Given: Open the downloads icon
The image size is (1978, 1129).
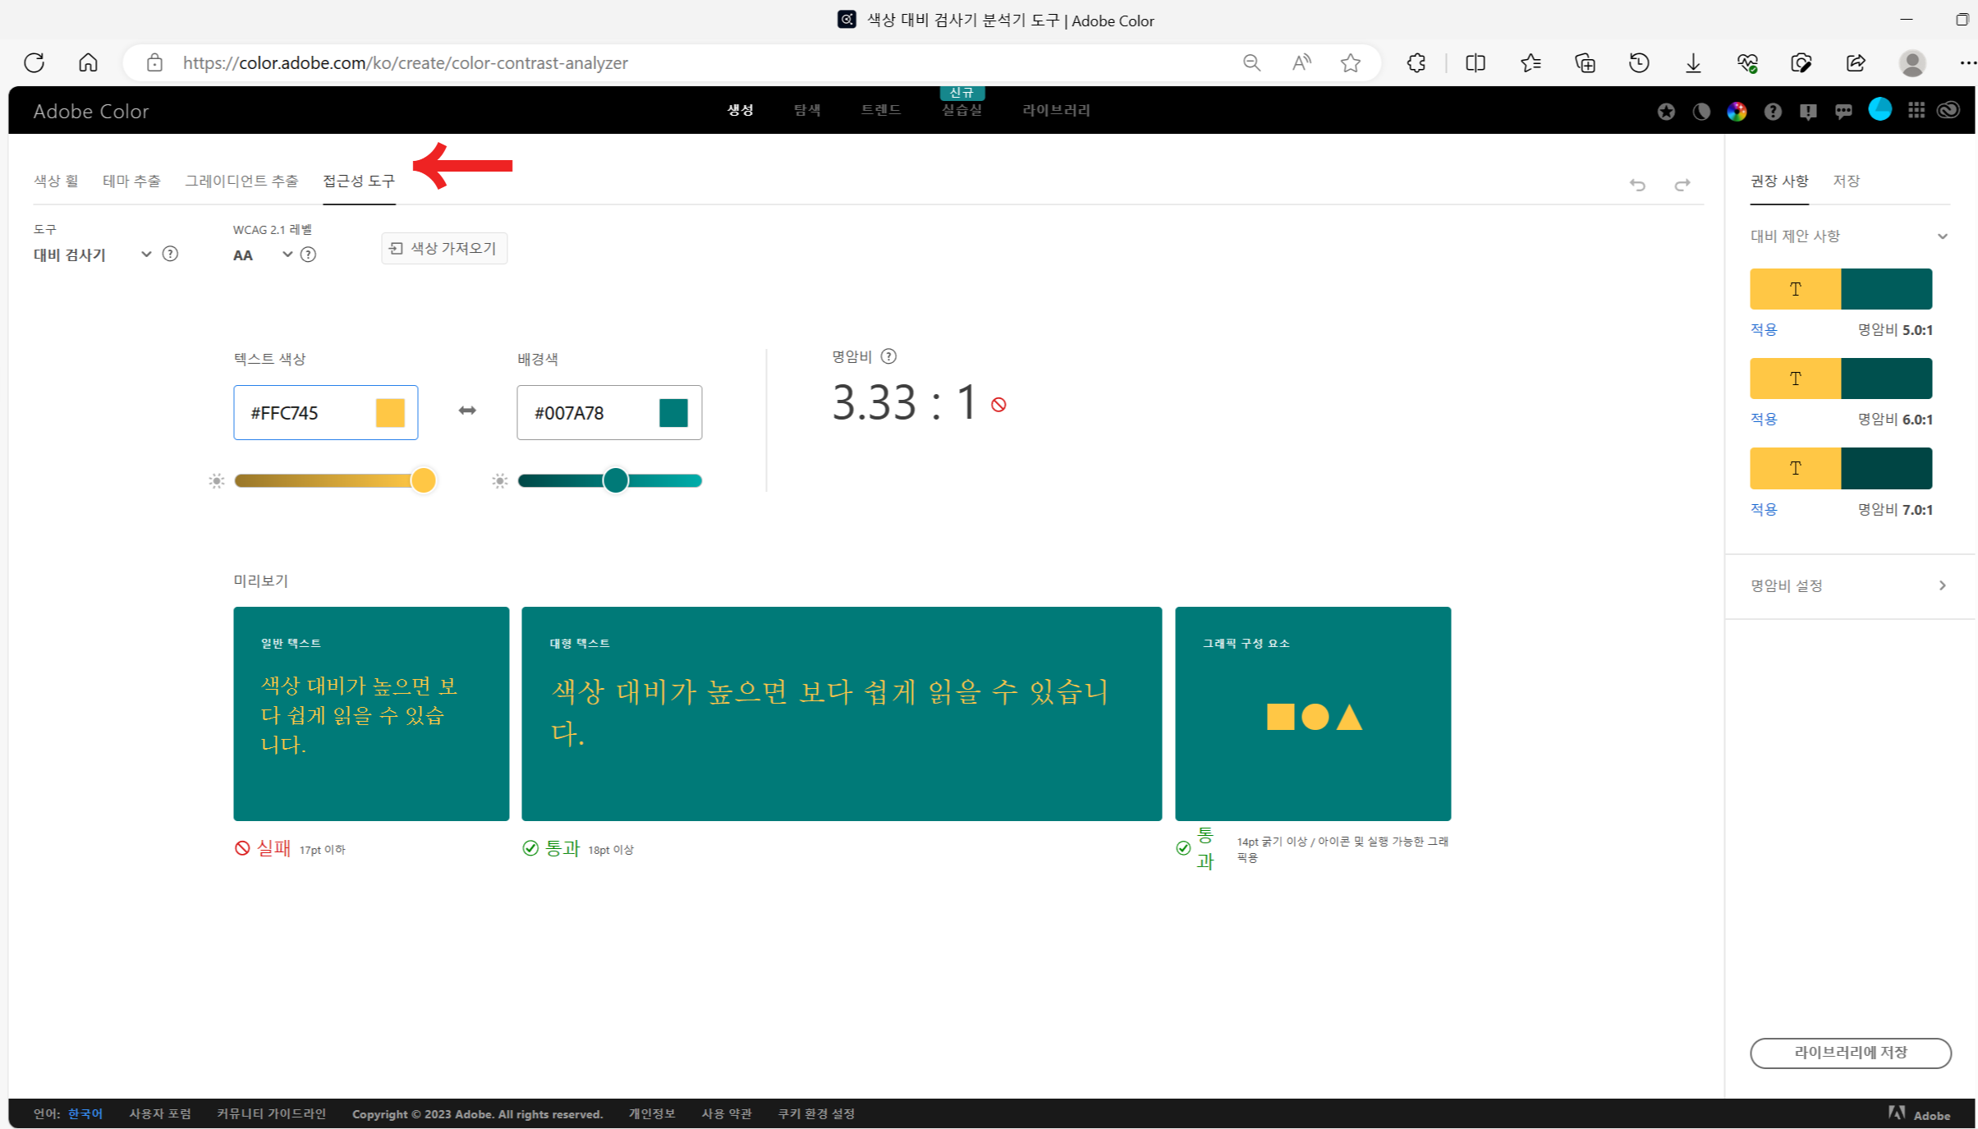Looking at the screenshot, I should coord(1693,62).
